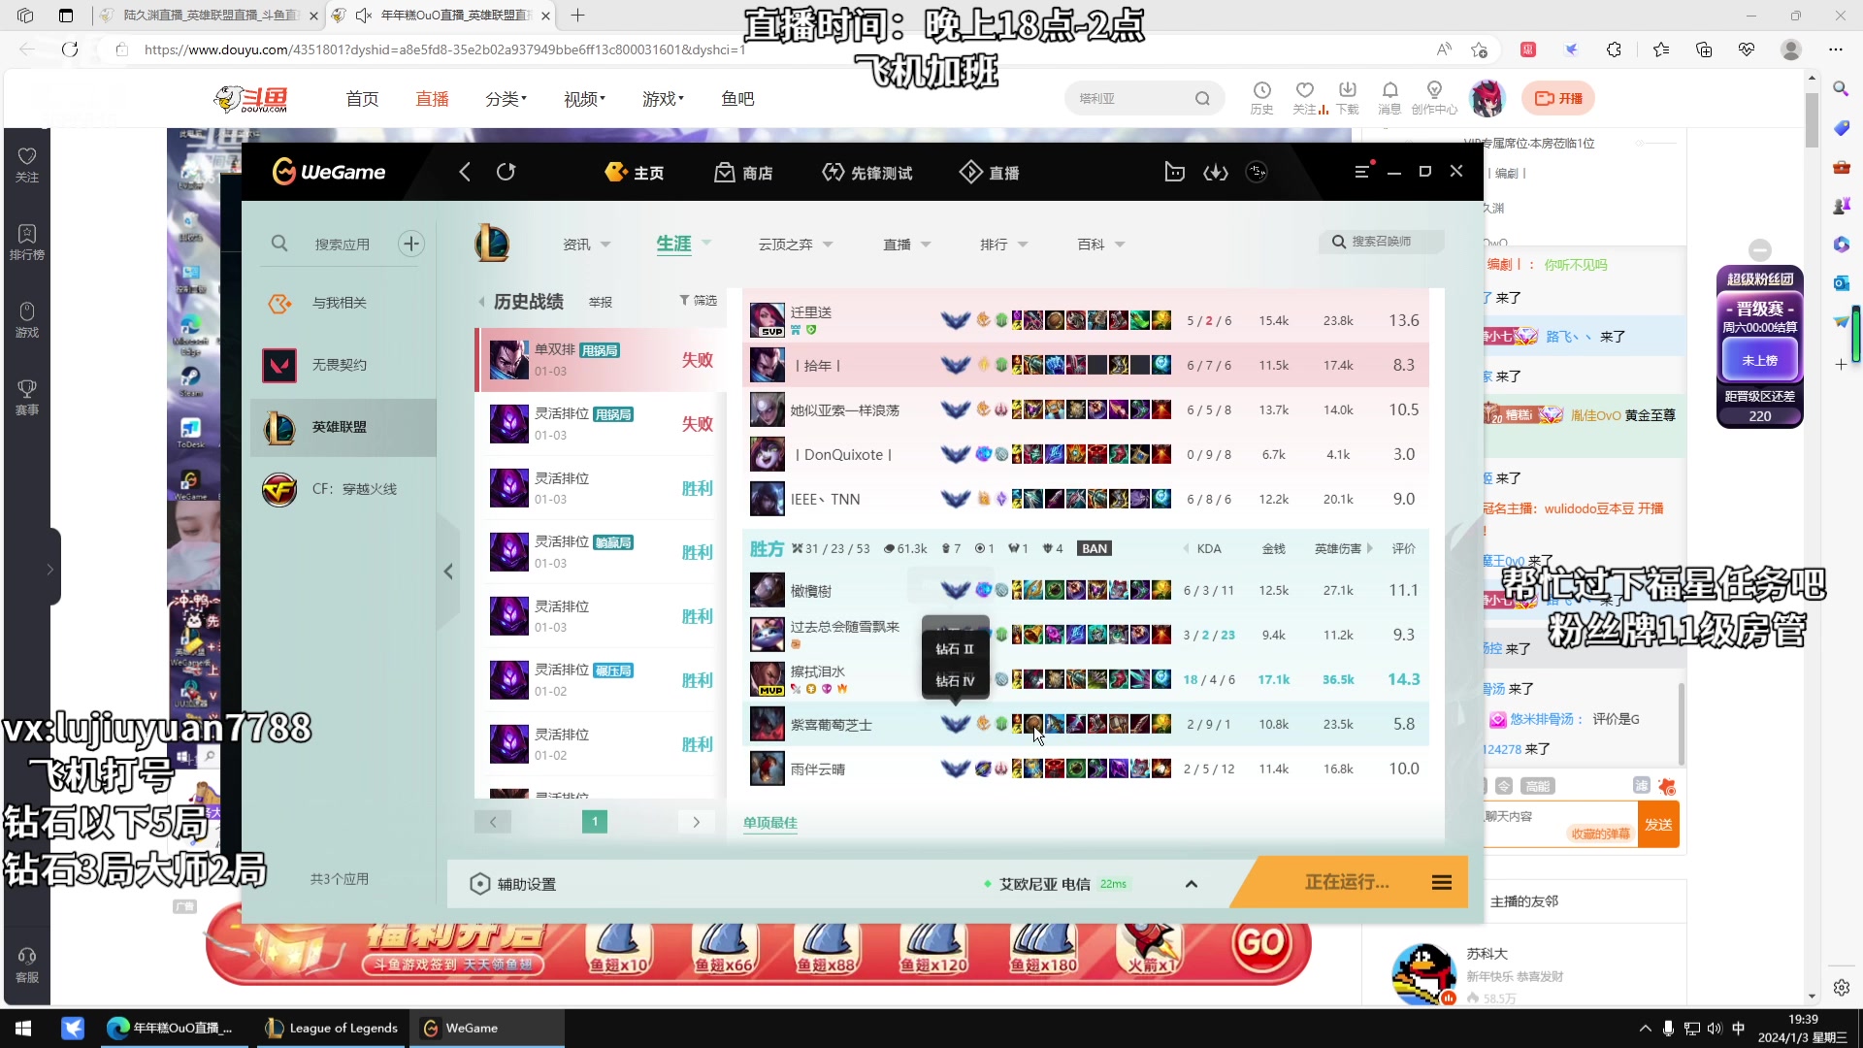Viewport: 1863px width, 1048px height.
Task: Open WeGame download manager icon
Action: click(x=1216, y=173)
